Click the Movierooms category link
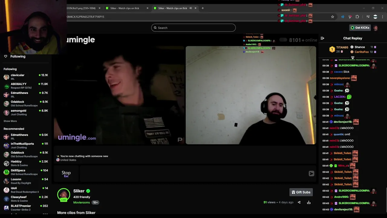This screenshot has height=218, width=387. (82, 202)
